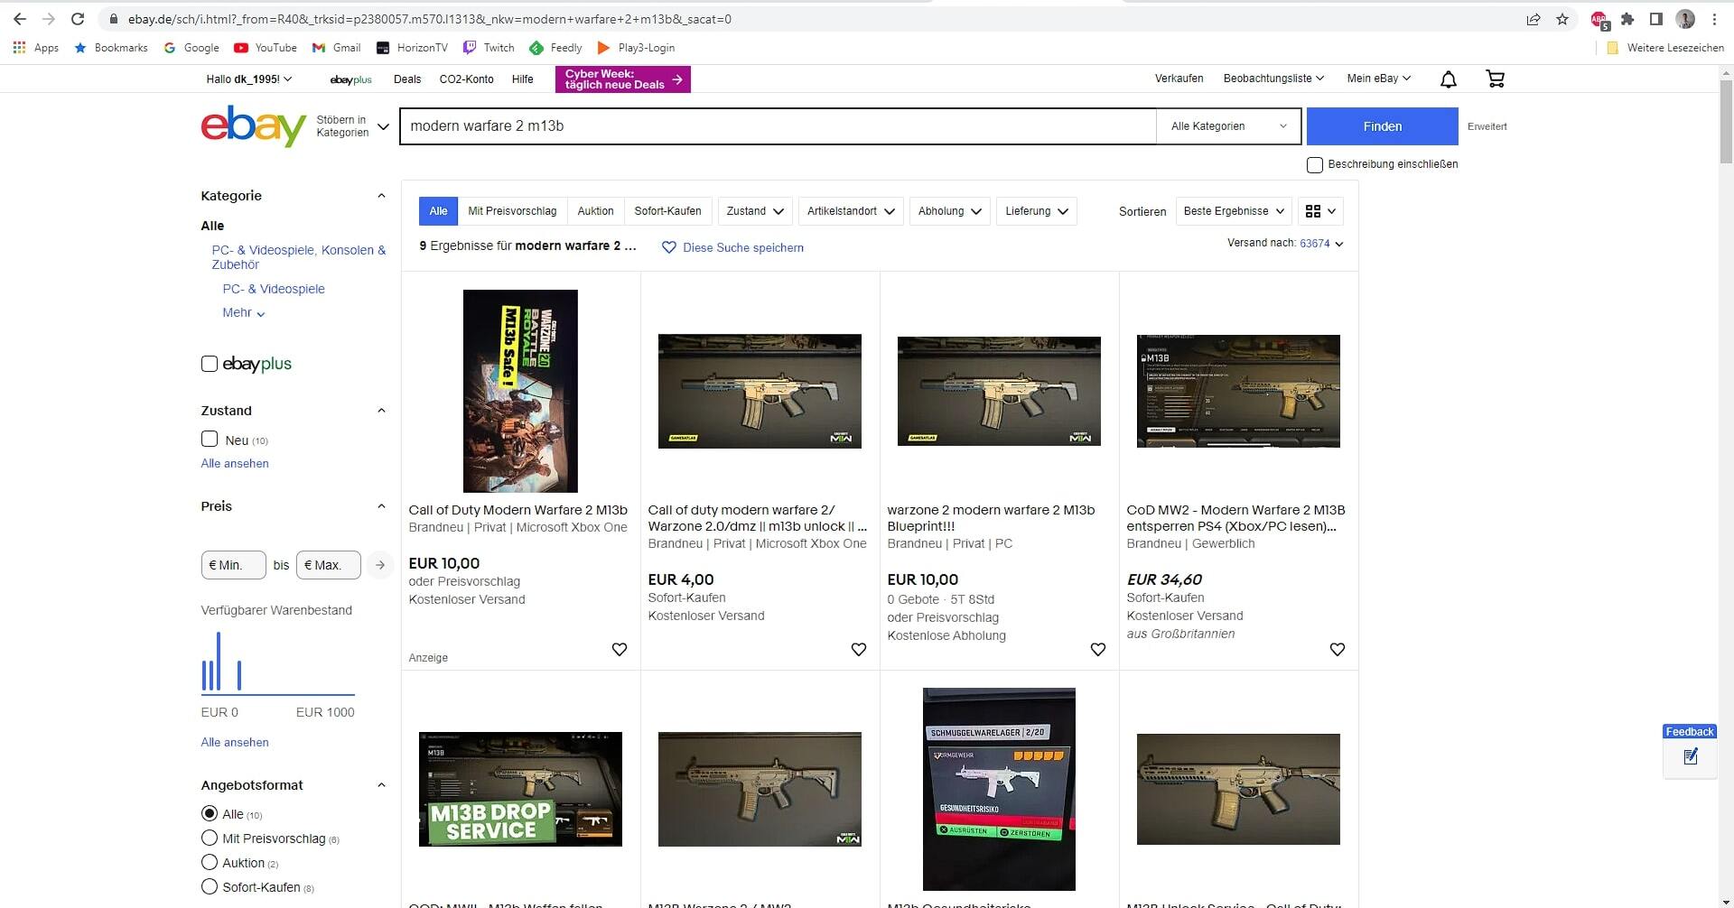Reload the page with the refresh icon

pos(78,19)
